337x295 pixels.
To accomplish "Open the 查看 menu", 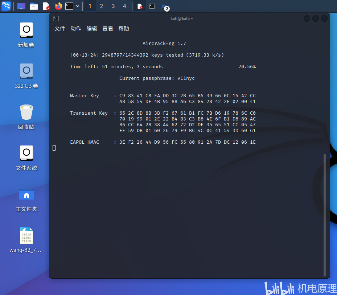I will pos(108,29).
